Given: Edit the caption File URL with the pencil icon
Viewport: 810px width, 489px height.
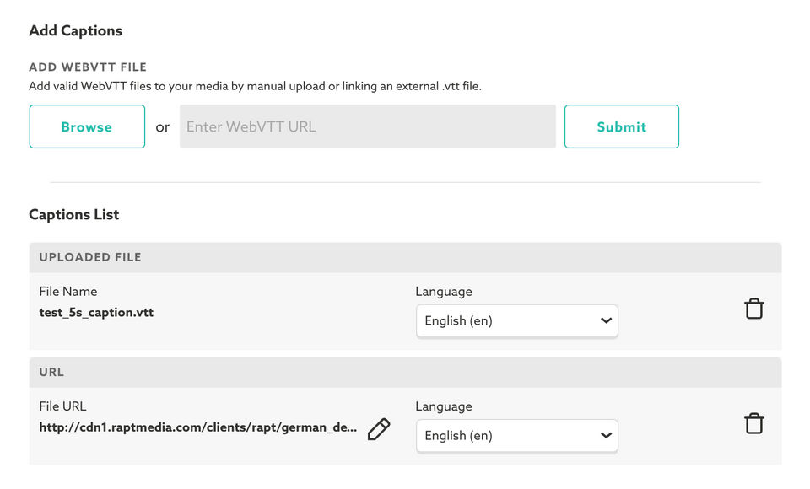Looking at the screenshot, I should click(379, 429).
